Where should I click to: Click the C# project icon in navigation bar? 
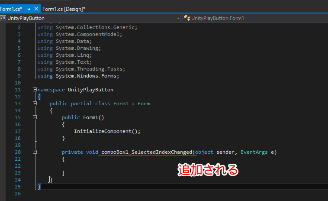coord(3,18)
